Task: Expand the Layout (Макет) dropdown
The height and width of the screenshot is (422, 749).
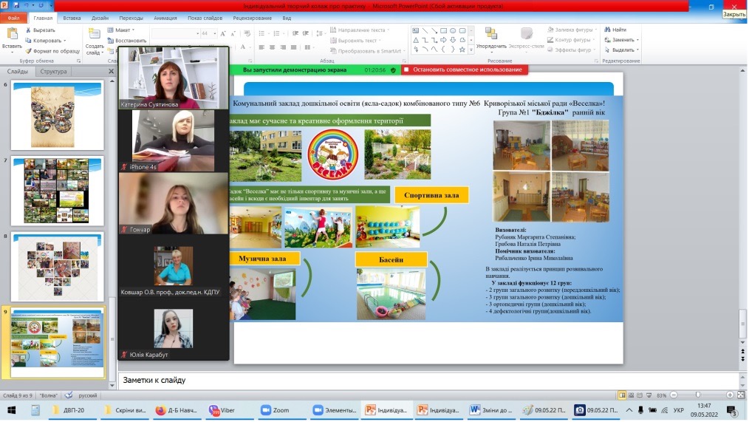Action: (x=134, y=30)
